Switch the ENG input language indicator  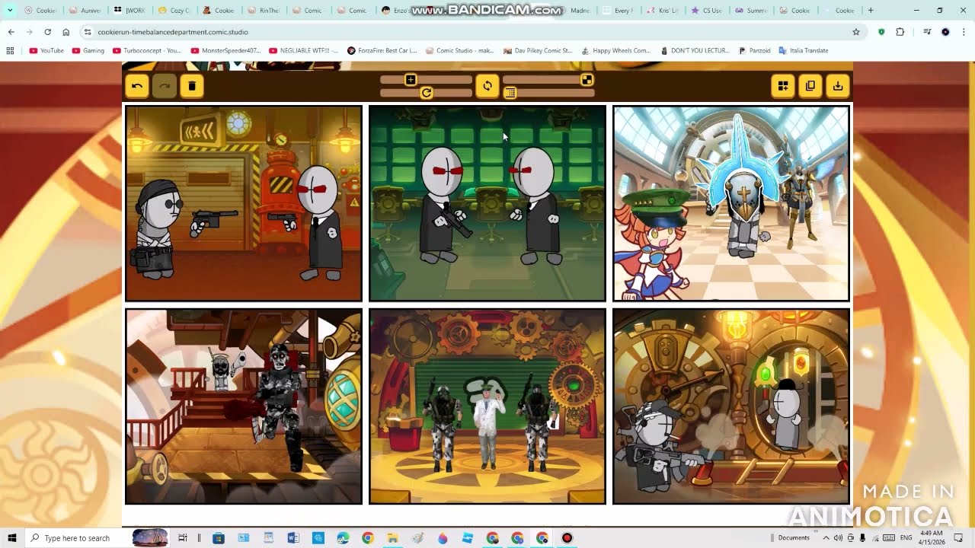tap(906, 538)
